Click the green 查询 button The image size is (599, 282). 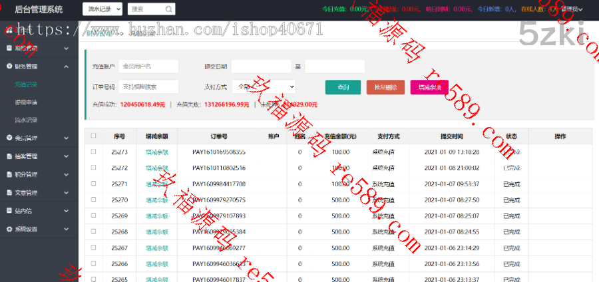coord(343,87)
